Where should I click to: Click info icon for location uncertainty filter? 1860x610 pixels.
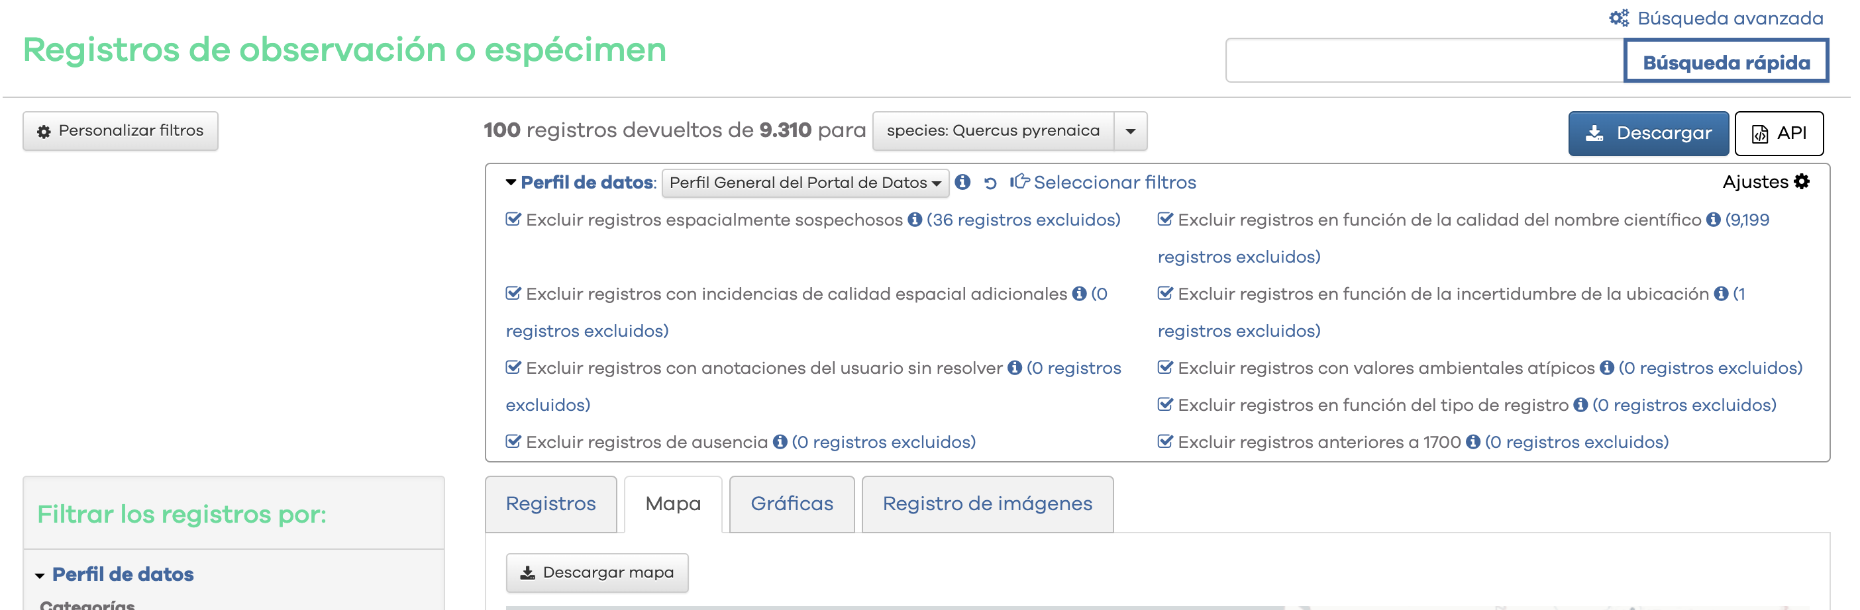[x=1721, y=294]
